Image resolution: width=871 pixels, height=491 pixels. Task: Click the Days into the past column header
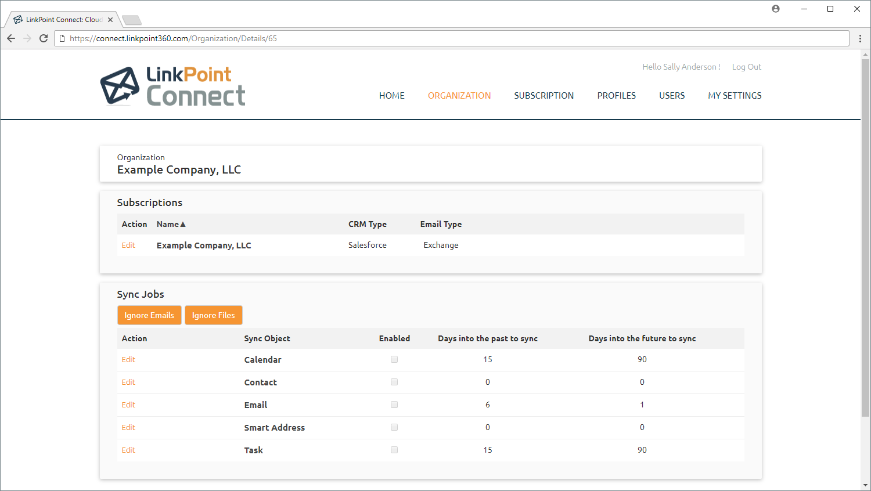(x=488, y=338)
